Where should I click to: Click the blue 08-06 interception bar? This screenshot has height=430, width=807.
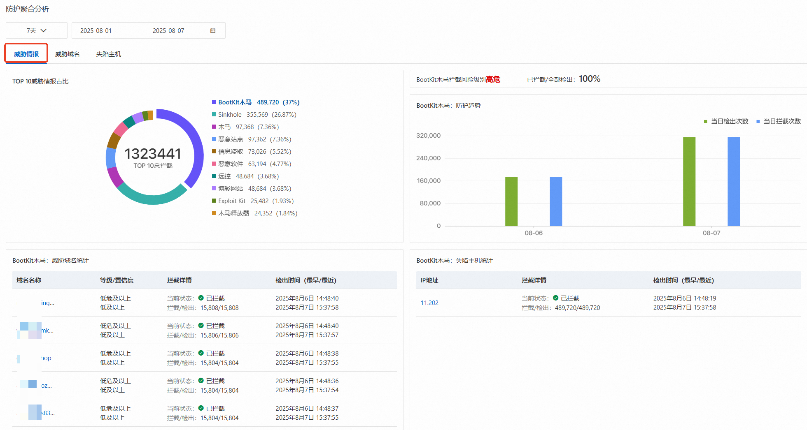coord(556,201)
